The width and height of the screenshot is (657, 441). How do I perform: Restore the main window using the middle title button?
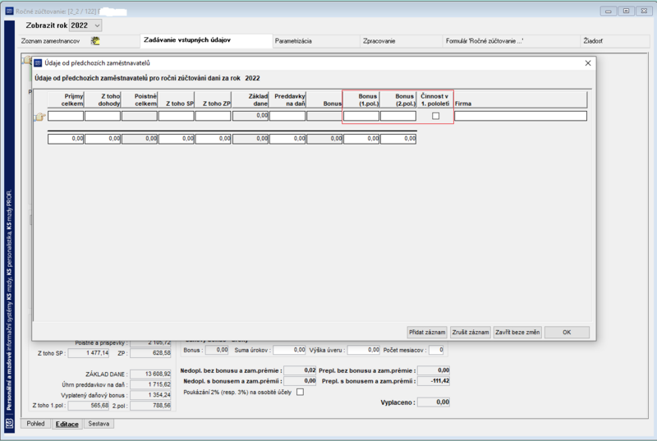[x=626, y=11]
